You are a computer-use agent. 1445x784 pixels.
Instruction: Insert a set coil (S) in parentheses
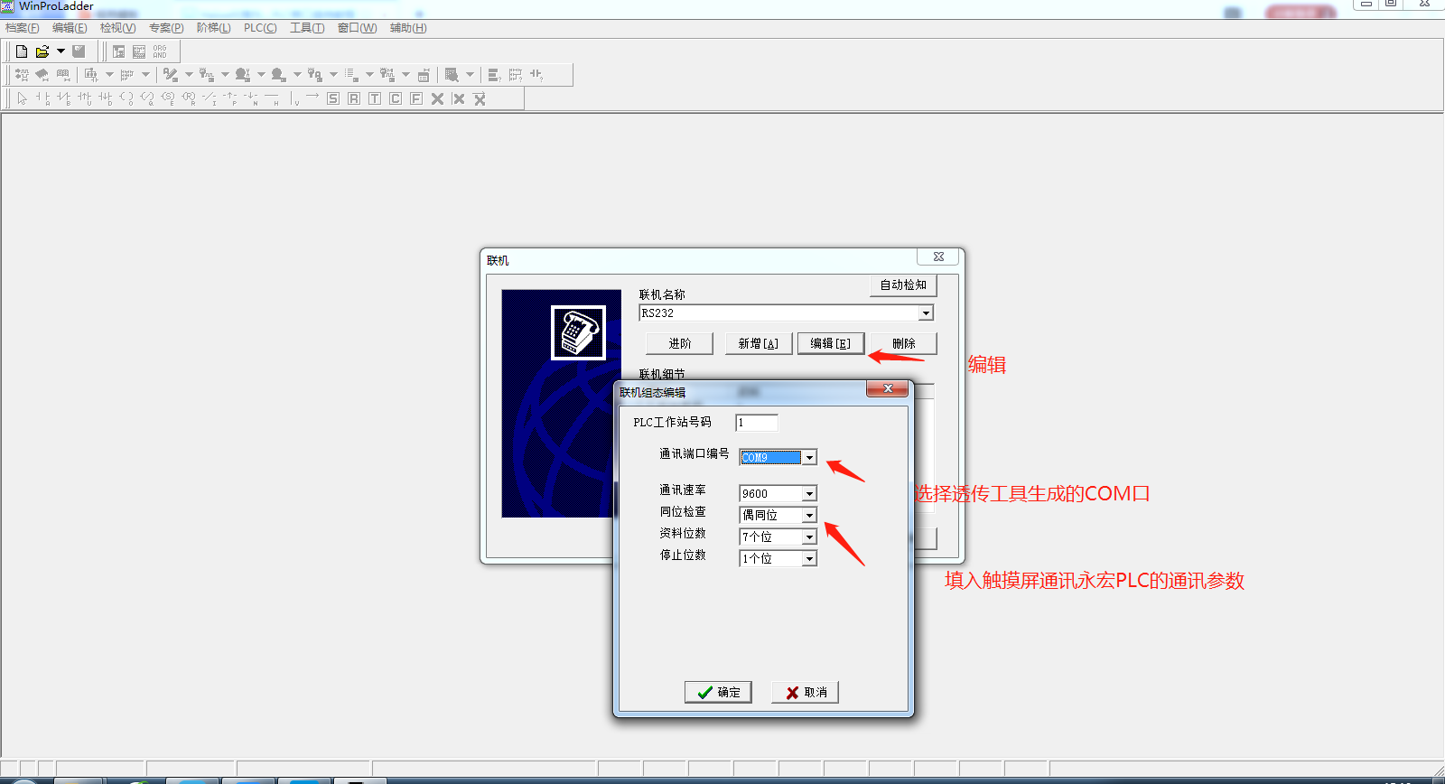tap(168, 98)
